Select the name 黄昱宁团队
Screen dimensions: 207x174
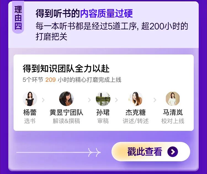pos(66,113)
